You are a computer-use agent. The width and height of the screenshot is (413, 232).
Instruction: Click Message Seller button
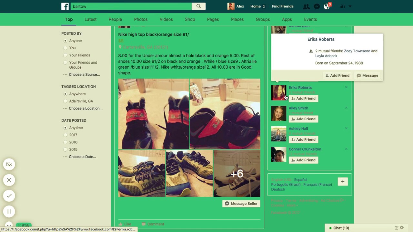[x=241, y=204]
